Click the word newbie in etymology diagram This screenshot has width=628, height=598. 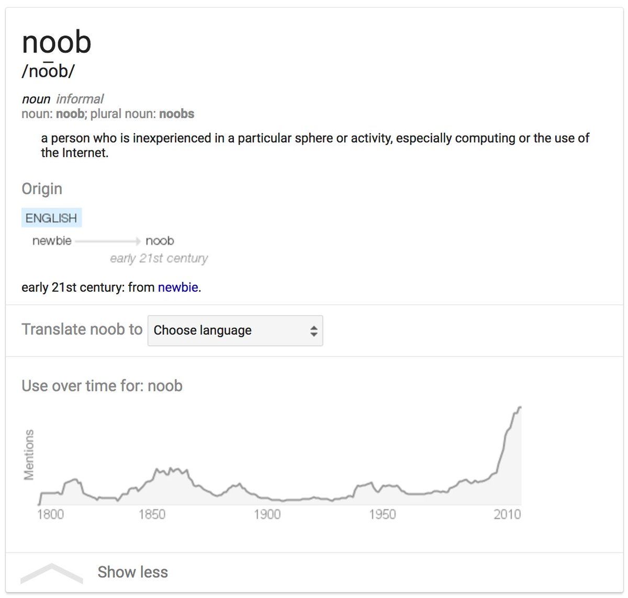point(52,241)
